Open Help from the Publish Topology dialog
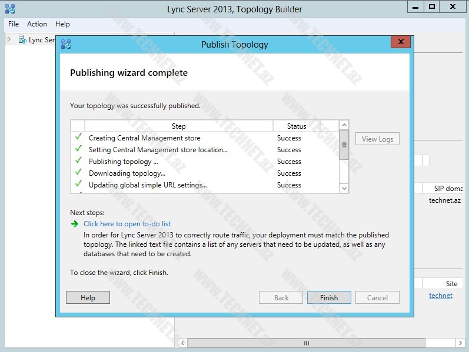Image resolution: width=469 pixels, height=352 pixels. point(88,297)
